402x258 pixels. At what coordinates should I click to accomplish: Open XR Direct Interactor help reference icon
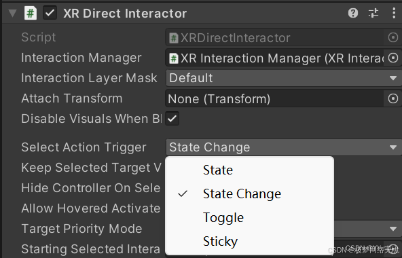[x=353, y=13]
